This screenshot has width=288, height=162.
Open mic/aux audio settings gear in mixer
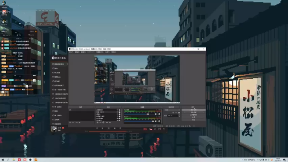coord(159,121)
